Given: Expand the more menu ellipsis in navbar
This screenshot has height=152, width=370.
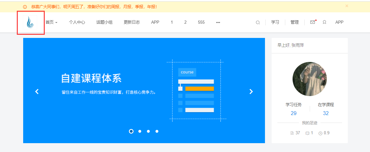Looking at the screenshot, I should 218,22.
